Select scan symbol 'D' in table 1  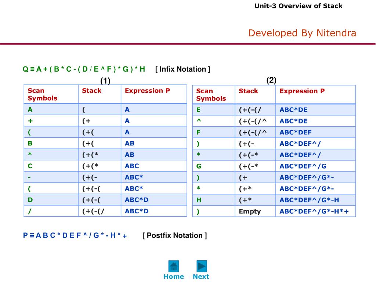pyautogui.click(x=30, y=200)
